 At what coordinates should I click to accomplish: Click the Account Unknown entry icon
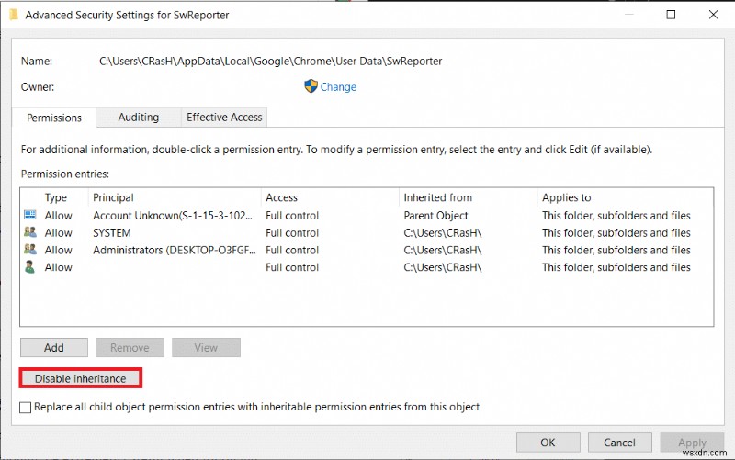tap(30, 216)
